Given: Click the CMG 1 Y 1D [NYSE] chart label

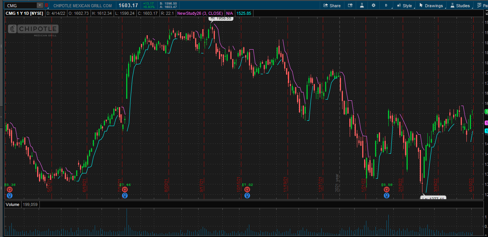Looking at the screenshot, I should pyautogui.click(x=25, y=13).
